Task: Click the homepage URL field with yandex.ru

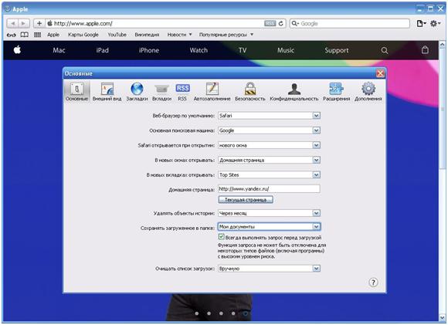Action: point(269,189)
